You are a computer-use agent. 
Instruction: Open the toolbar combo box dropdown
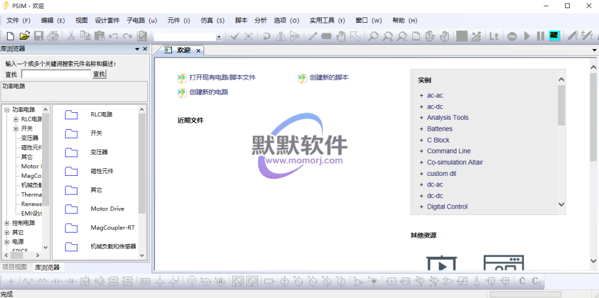point(219,37)
